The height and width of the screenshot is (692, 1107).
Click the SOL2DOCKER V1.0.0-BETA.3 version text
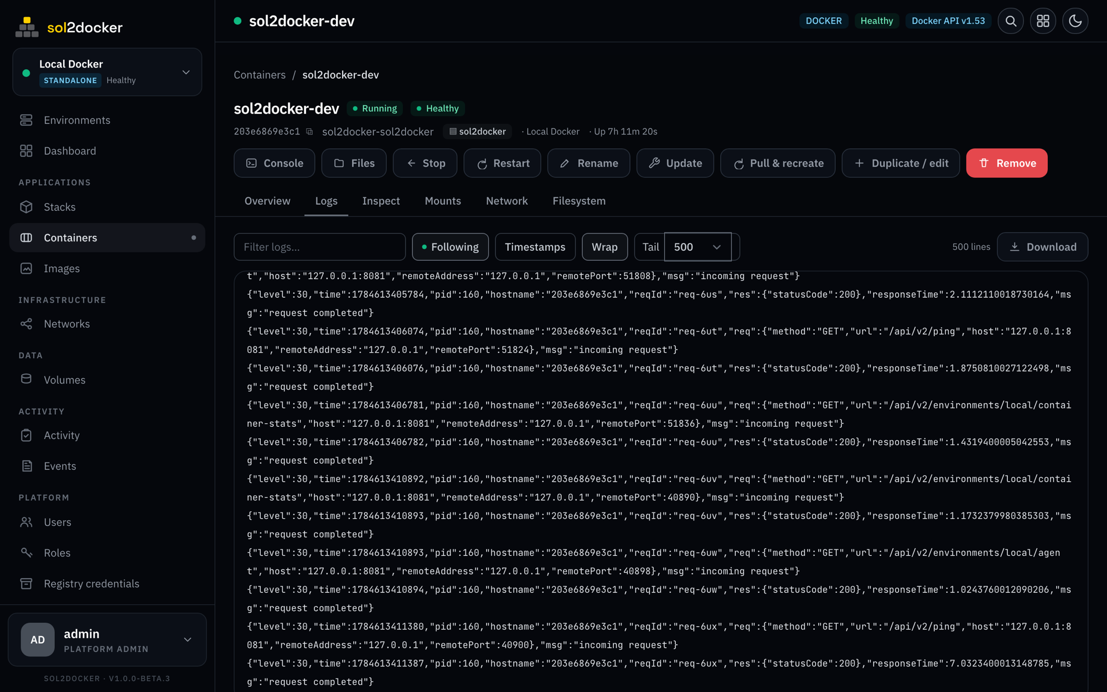pos(107,679)
